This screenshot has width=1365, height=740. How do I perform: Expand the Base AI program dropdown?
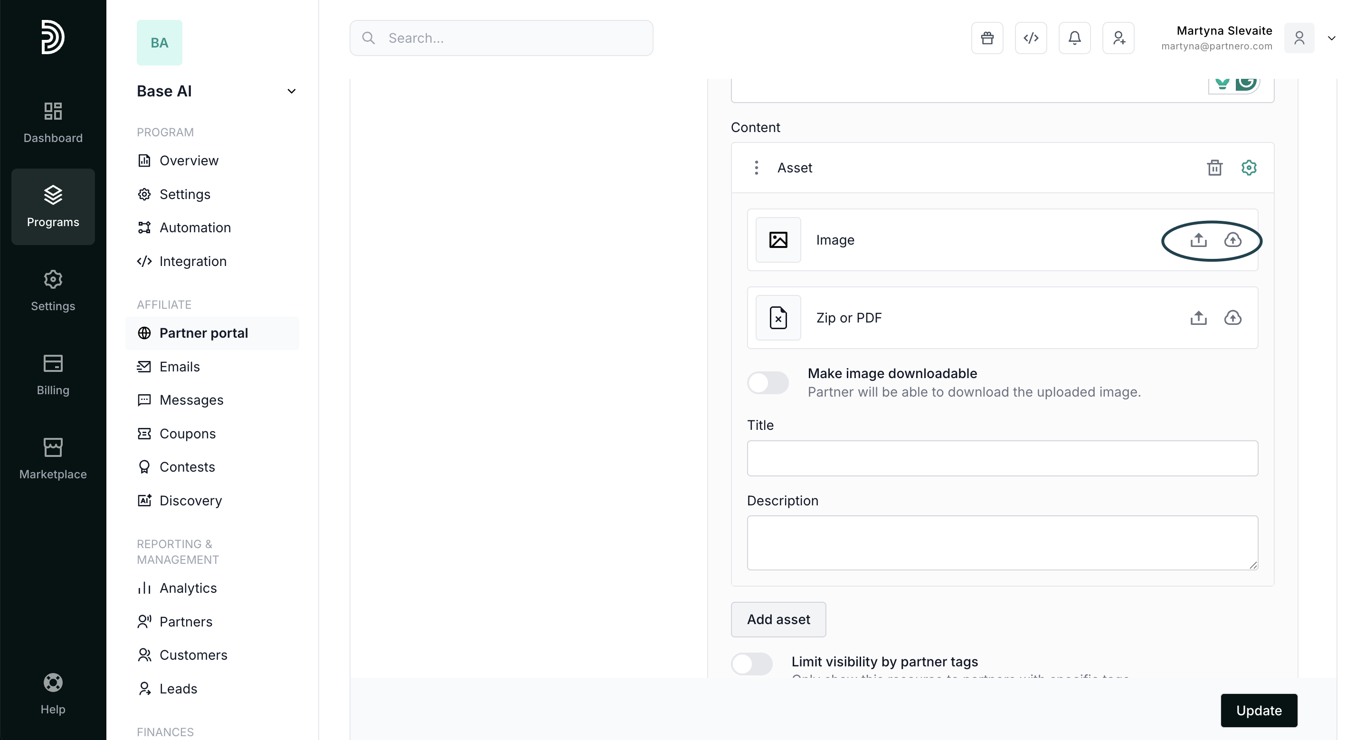click(x=291, y=91)
